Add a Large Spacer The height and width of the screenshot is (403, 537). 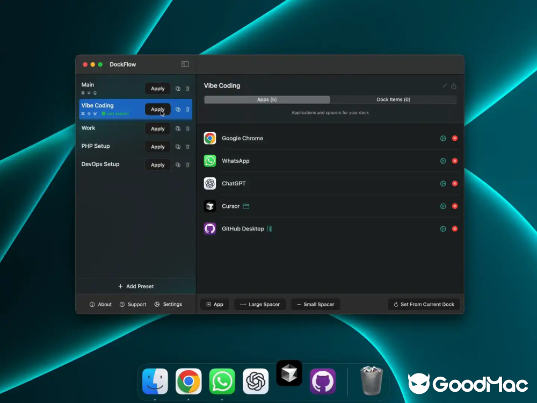260,304
